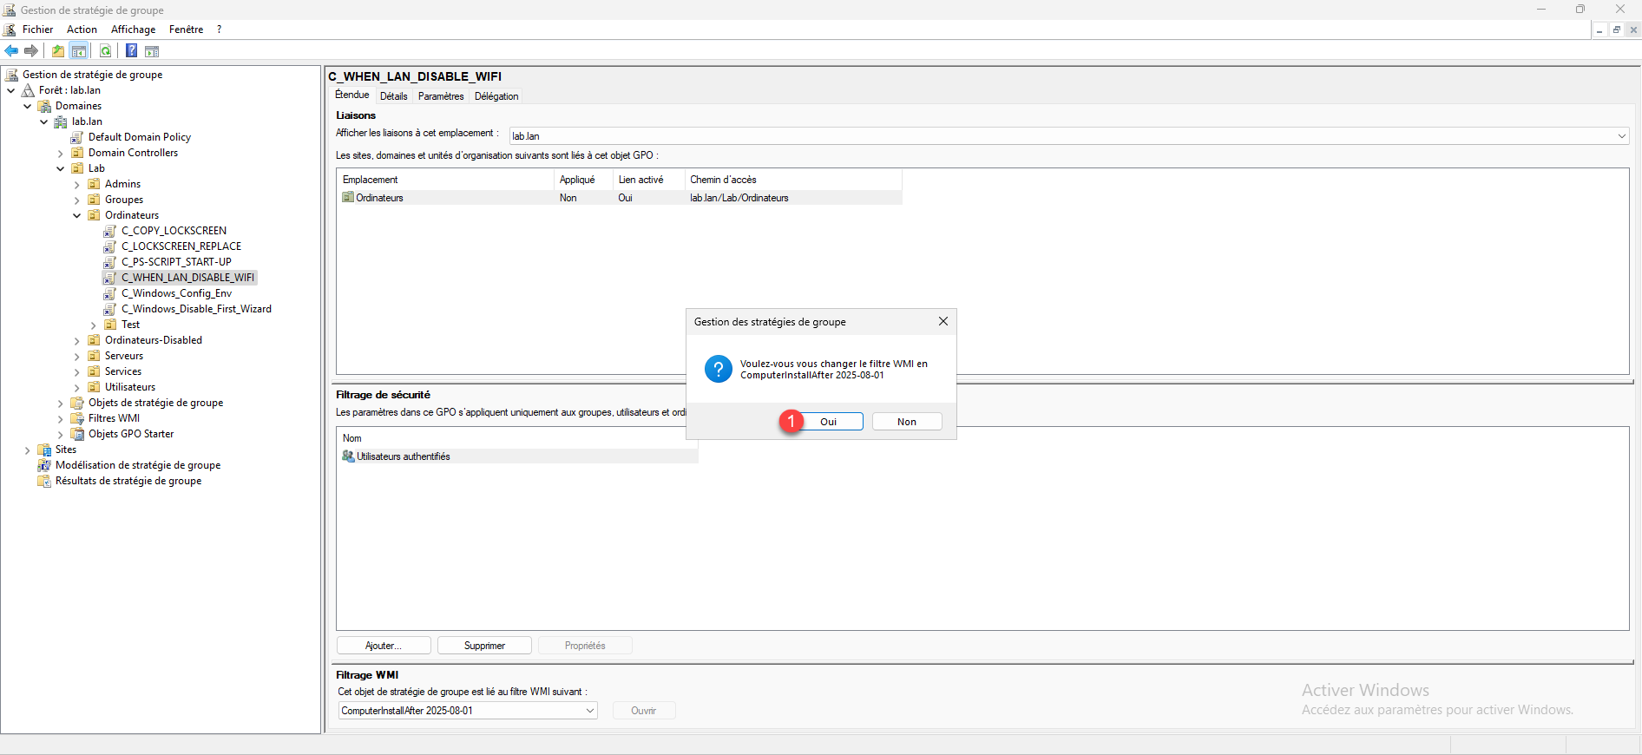Confirm with the Oui button

coord(828,422)
